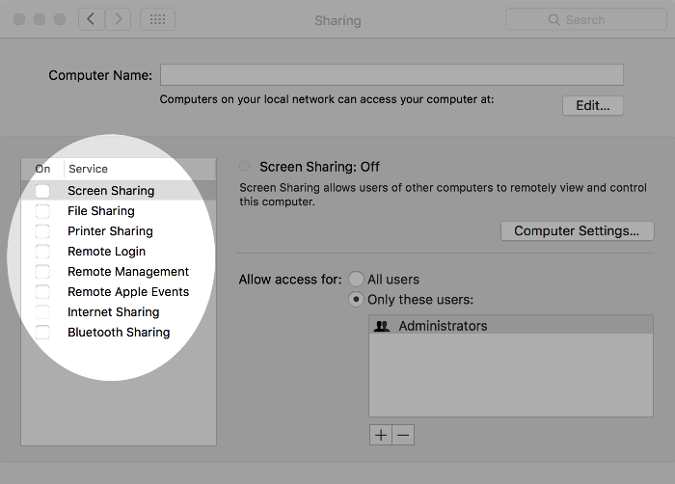Go forward with the right chevron button
Screen dimensions: 675x484
coord(118,19)
